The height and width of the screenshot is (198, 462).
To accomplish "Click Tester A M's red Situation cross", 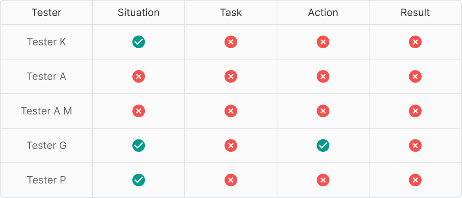I will (138, 111).
